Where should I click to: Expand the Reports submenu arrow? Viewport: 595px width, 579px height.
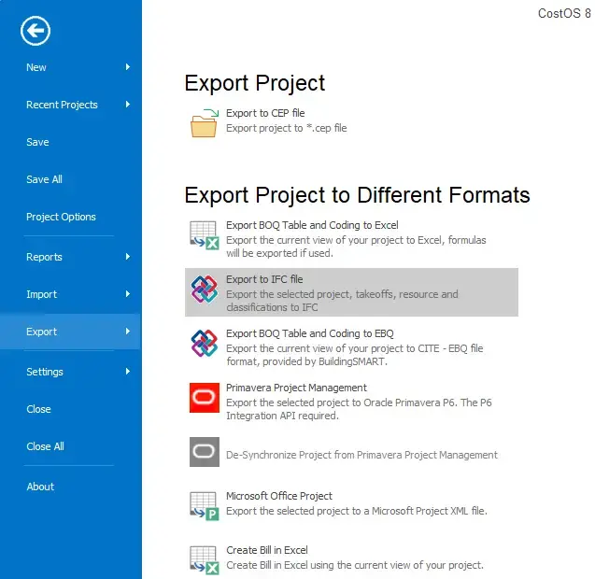(x=127, y=257)
